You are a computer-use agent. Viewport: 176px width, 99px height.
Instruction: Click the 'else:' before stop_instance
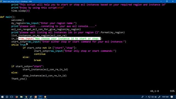click(15, 73)
